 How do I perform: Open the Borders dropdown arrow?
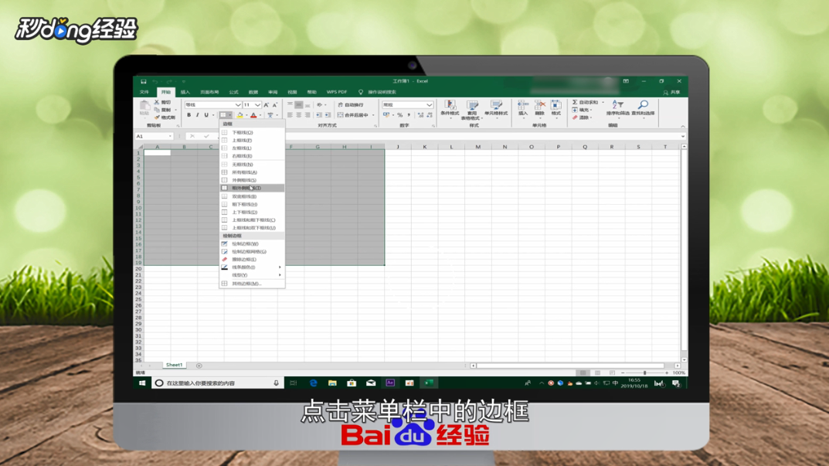point(230,115)
